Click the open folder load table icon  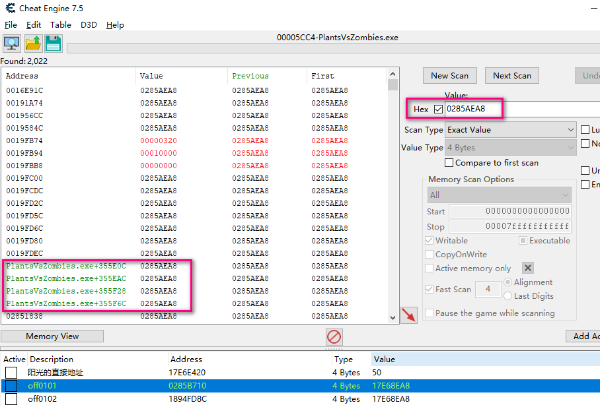tap(33, 44)
